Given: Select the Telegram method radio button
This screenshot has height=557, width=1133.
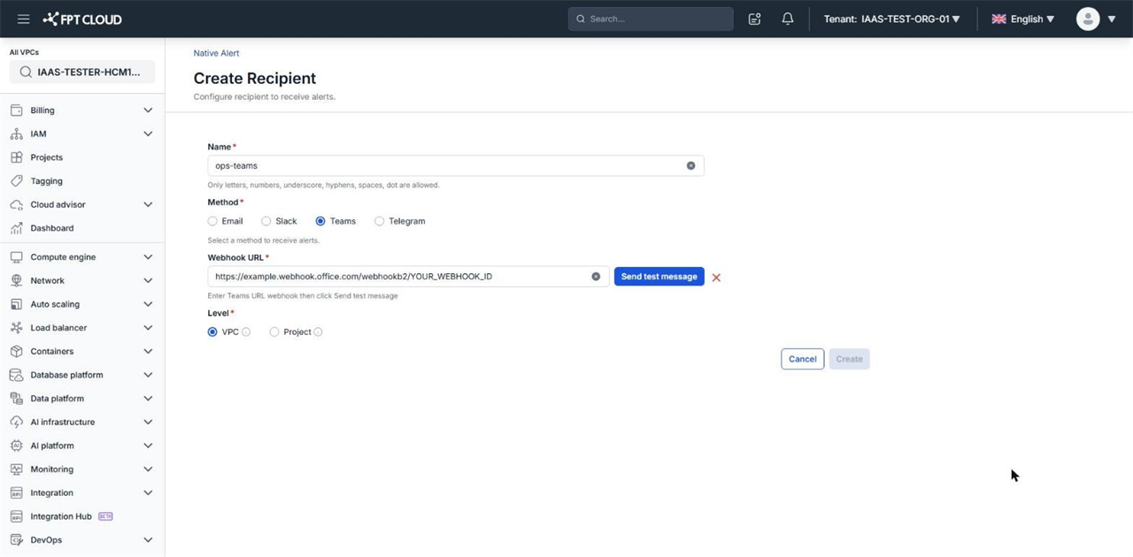Looking at the screenshot, I should (x=379, y=221).
